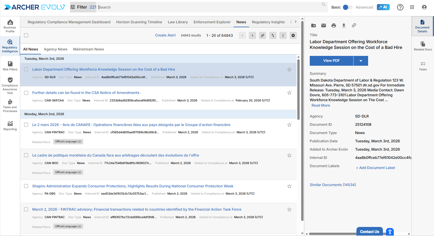The image size is (434, 236).
Task: Tick checkbox for CSA Notice of Amendments item
Action: point(26,93)
